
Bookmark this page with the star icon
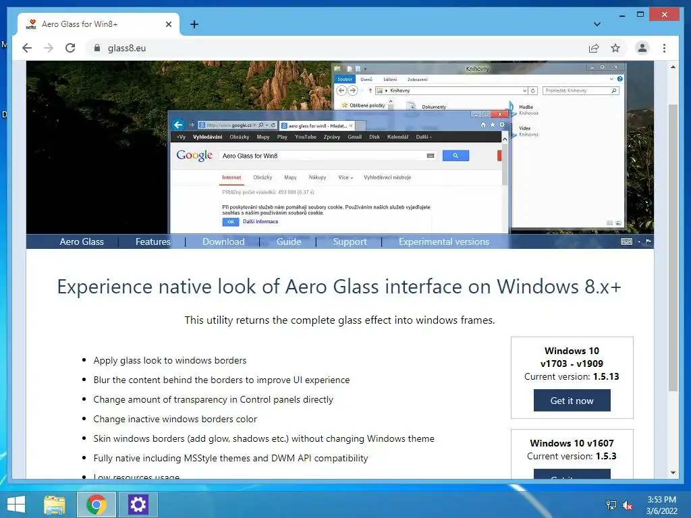coord(615,48)
